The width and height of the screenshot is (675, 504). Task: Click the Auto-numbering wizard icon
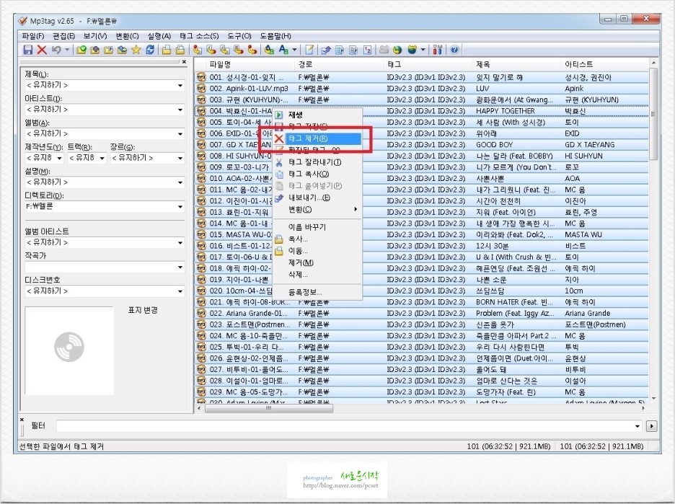367,50
